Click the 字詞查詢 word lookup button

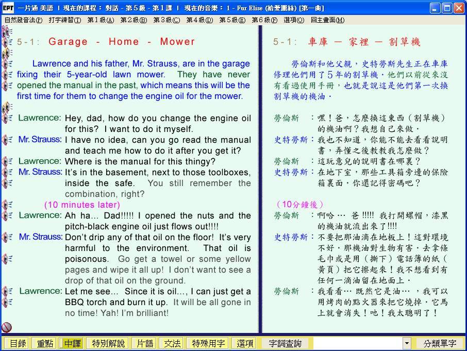(x=285, y=343)
